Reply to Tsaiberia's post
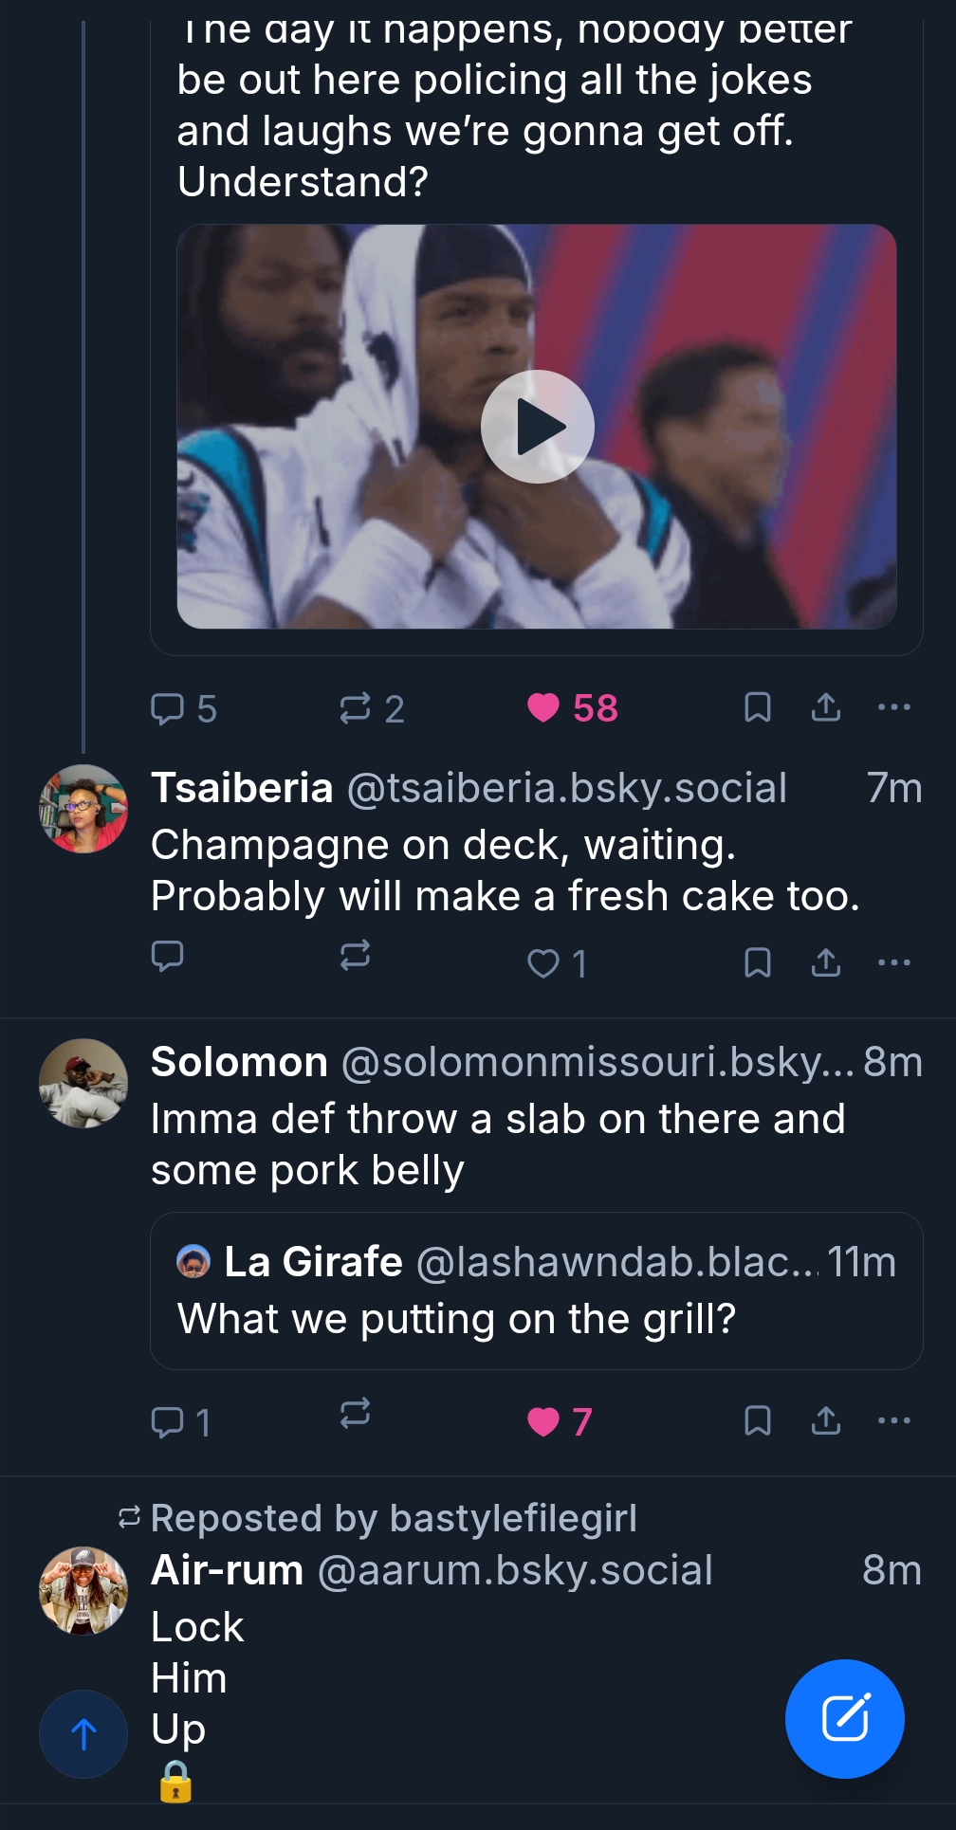The height and width of the screenshot is (1830, 956). pos(168,956)
